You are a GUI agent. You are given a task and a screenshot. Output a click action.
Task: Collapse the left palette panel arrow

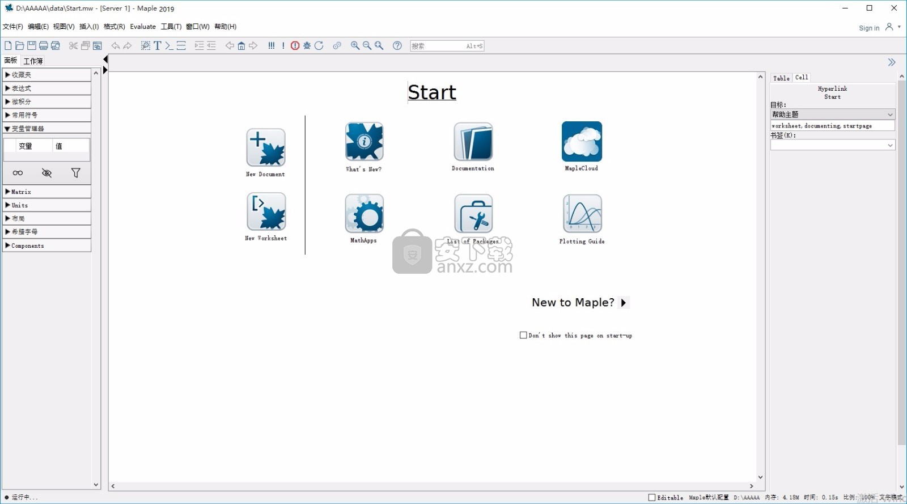click(x=105, y=60)
